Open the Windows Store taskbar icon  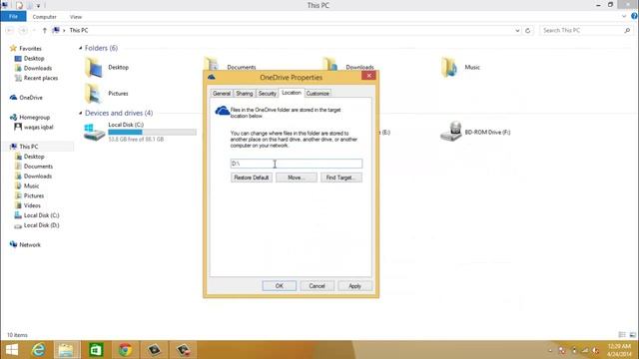tap(96, 350)
